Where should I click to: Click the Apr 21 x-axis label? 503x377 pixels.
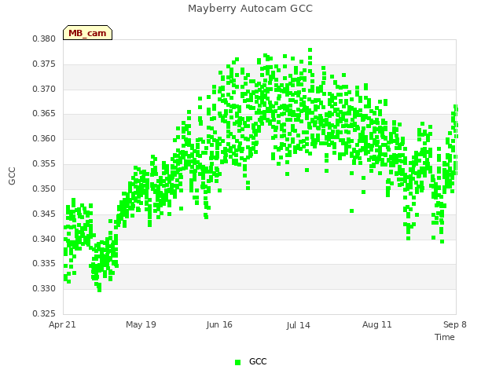pos(62,324)
